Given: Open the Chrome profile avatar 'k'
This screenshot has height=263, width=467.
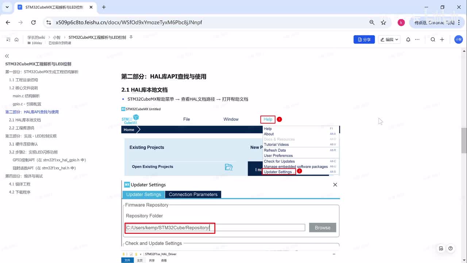Looking at the screenshot, I should tap(401, 22).
